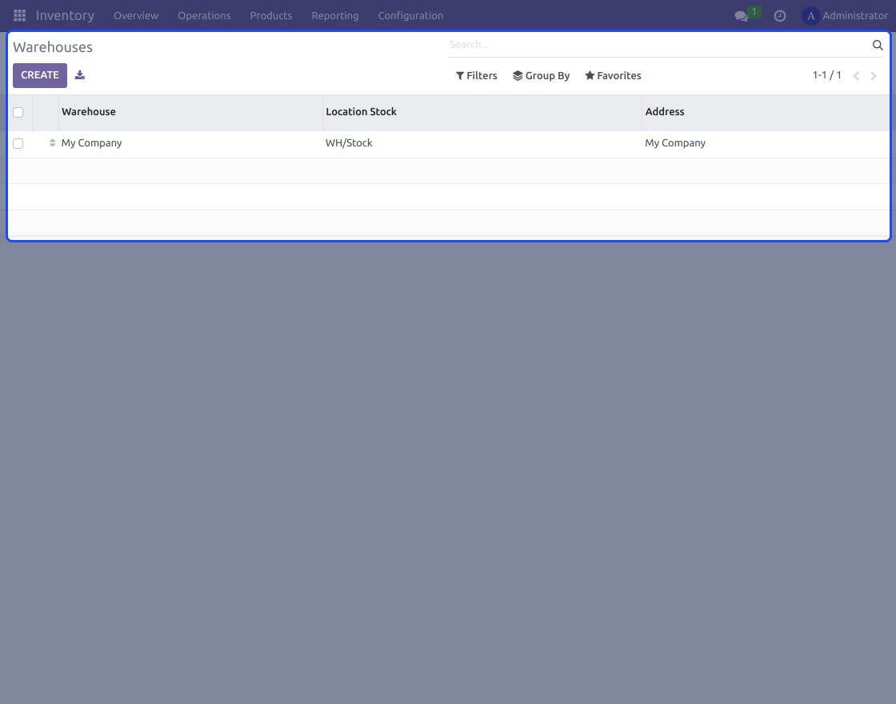Viewport: 896px width, 704px height.
Task: Click the Administrator avatar icon
Action: click(810, 16)
